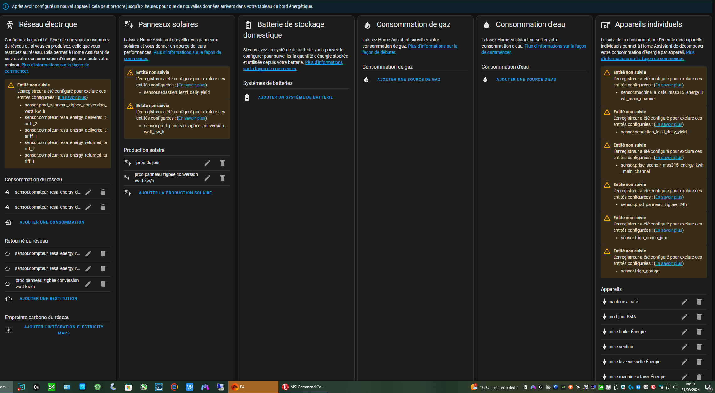Screen dimensions: 715x393
Task: Open 'En savoir plus' link in Réseau électrique warning
Action: click(x=73, y=97)
